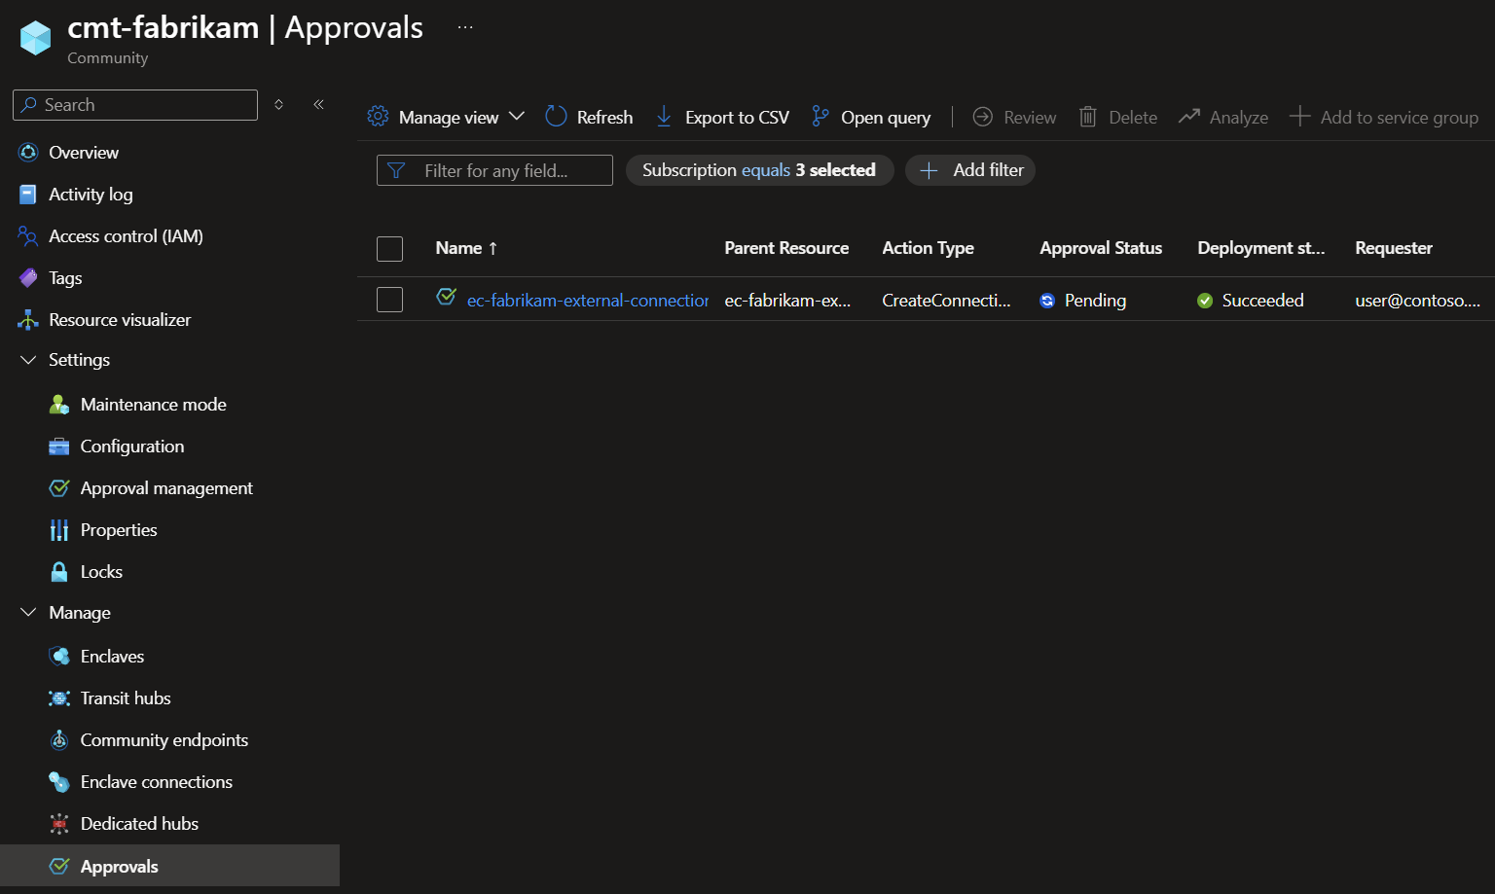The height and width of the screenshot is (894, 1495).
Task: Sort by the Name column header
Action: click(x=466, y=248)
